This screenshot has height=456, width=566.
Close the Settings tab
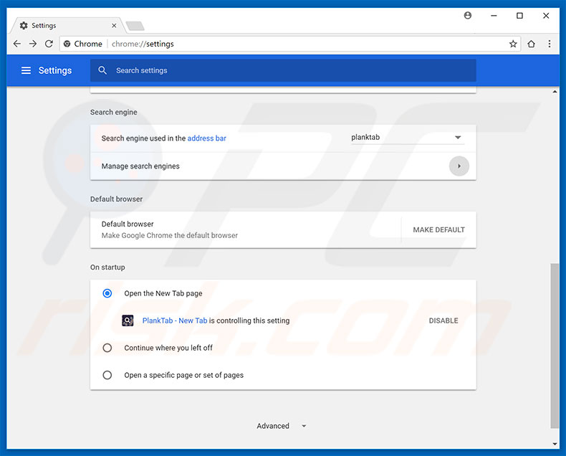(x=114, y=26)
